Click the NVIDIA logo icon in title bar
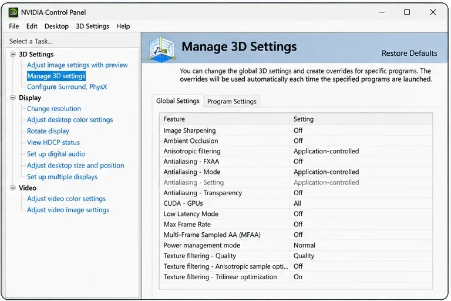 pyautogui.click(x=14, y=12)
